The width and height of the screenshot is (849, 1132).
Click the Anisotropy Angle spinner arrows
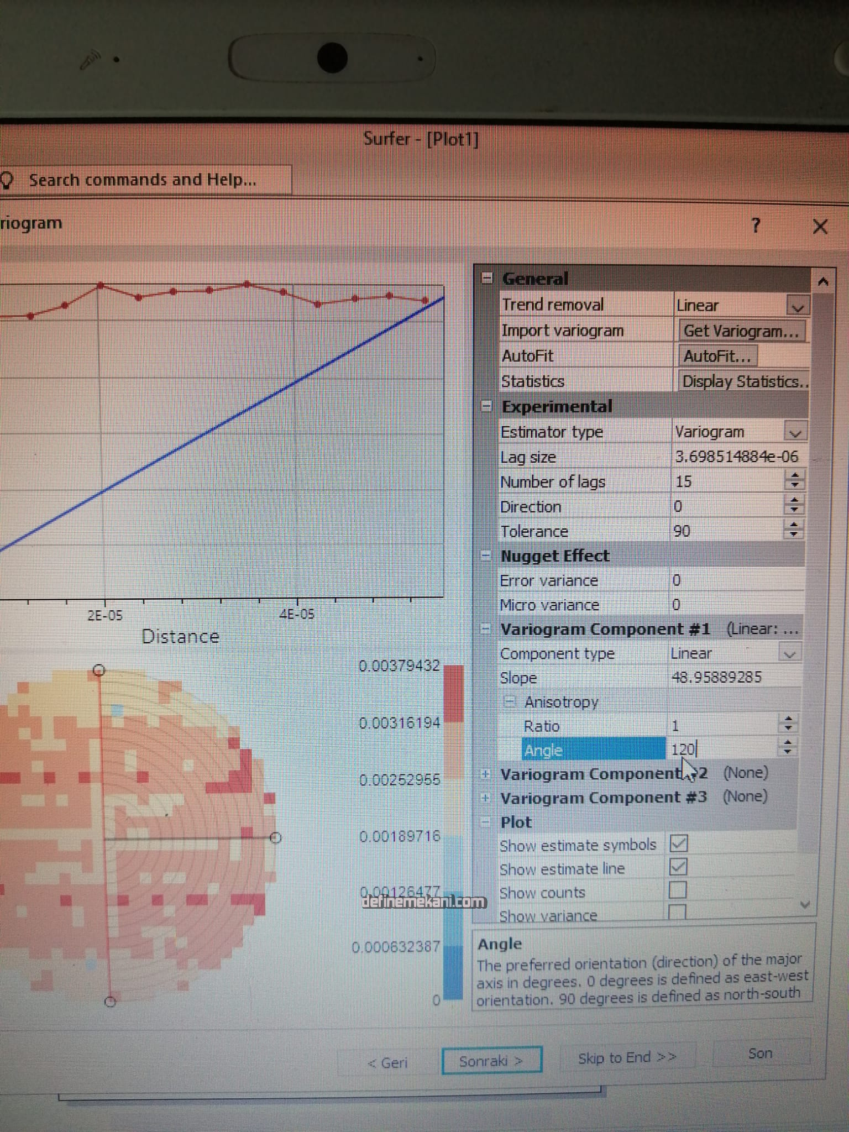788,748
